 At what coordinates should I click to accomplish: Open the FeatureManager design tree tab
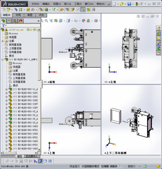pyautogui.click(x=3, y=21)
